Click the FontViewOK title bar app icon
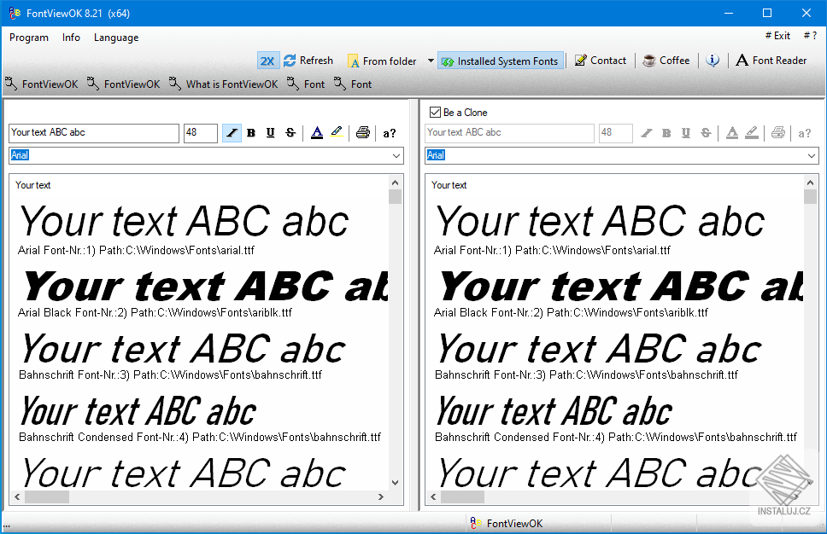Viewport: 827px width, 534px height. pos(15,13)
